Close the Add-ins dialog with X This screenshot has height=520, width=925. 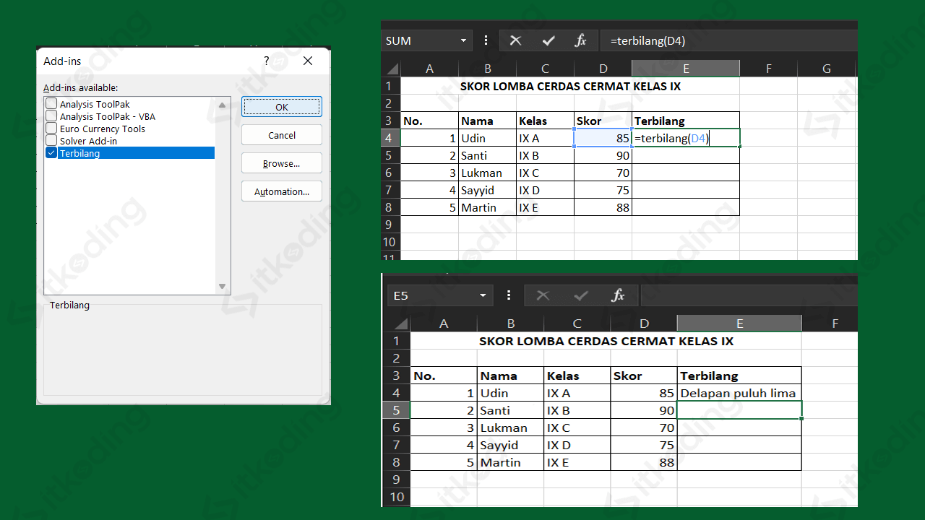[308, 61]
